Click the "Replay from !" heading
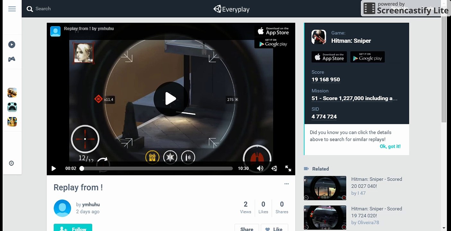The image size is (451, 231). 78,188
